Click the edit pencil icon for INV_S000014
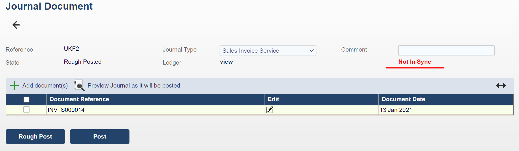 point(269,110)
